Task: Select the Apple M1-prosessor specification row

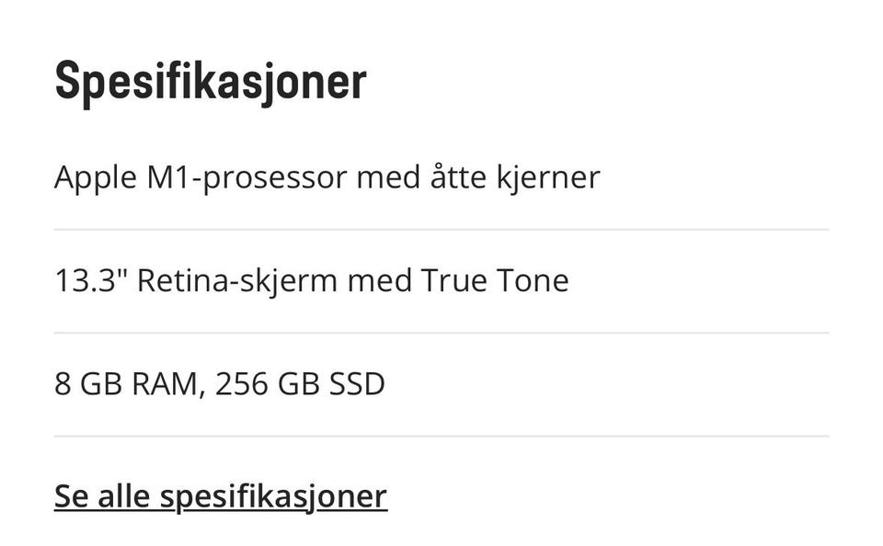Action: pos(327,176)
